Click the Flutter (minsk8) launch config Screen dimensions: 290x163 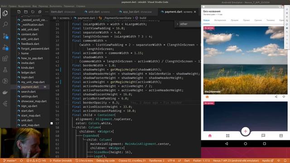[61, 161]
